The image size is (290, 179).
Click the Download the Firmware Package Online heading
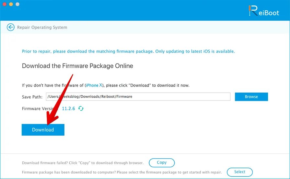[x=77, y=66]
